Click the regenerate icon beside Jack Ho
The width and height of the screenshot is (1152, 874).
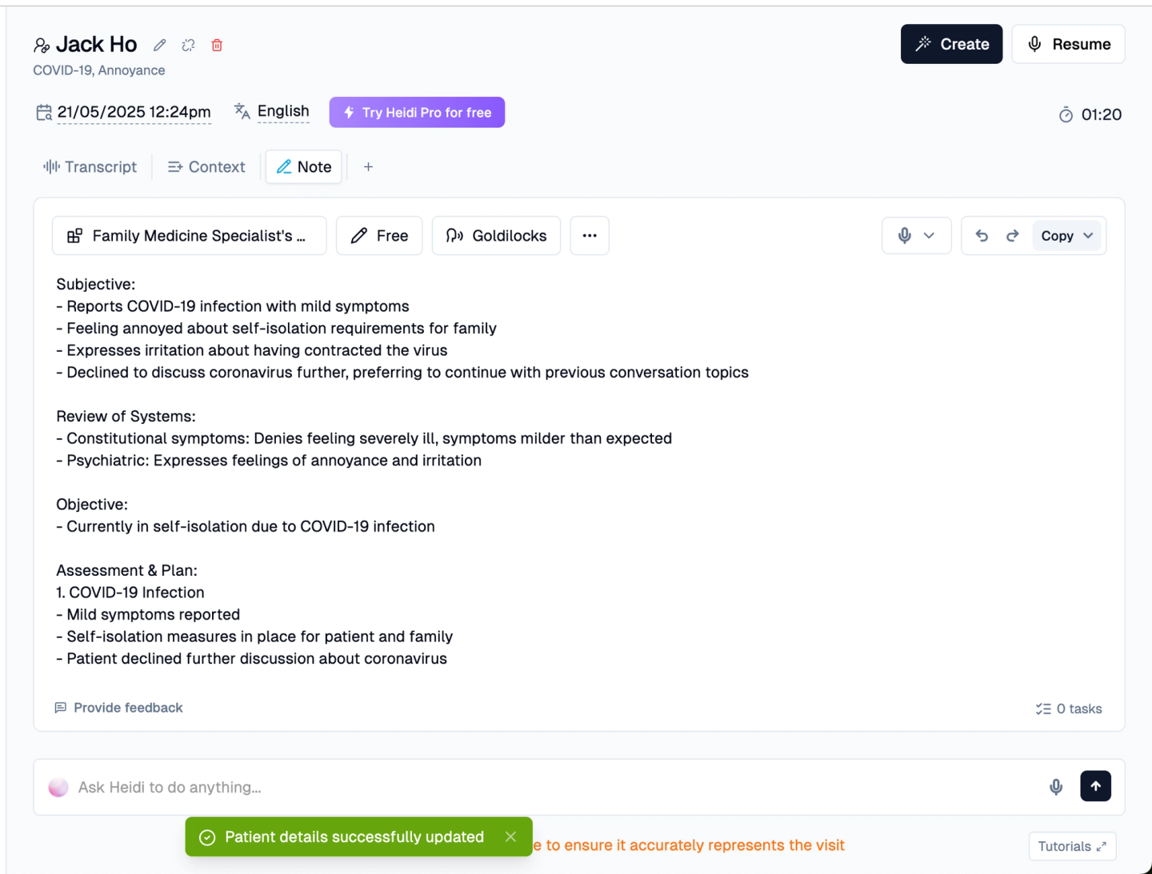[x=188, y=45]
